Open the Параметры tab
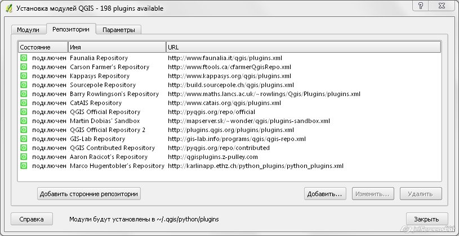The width and height of the screenshot is (459, 236). click(x=119, y=30)
